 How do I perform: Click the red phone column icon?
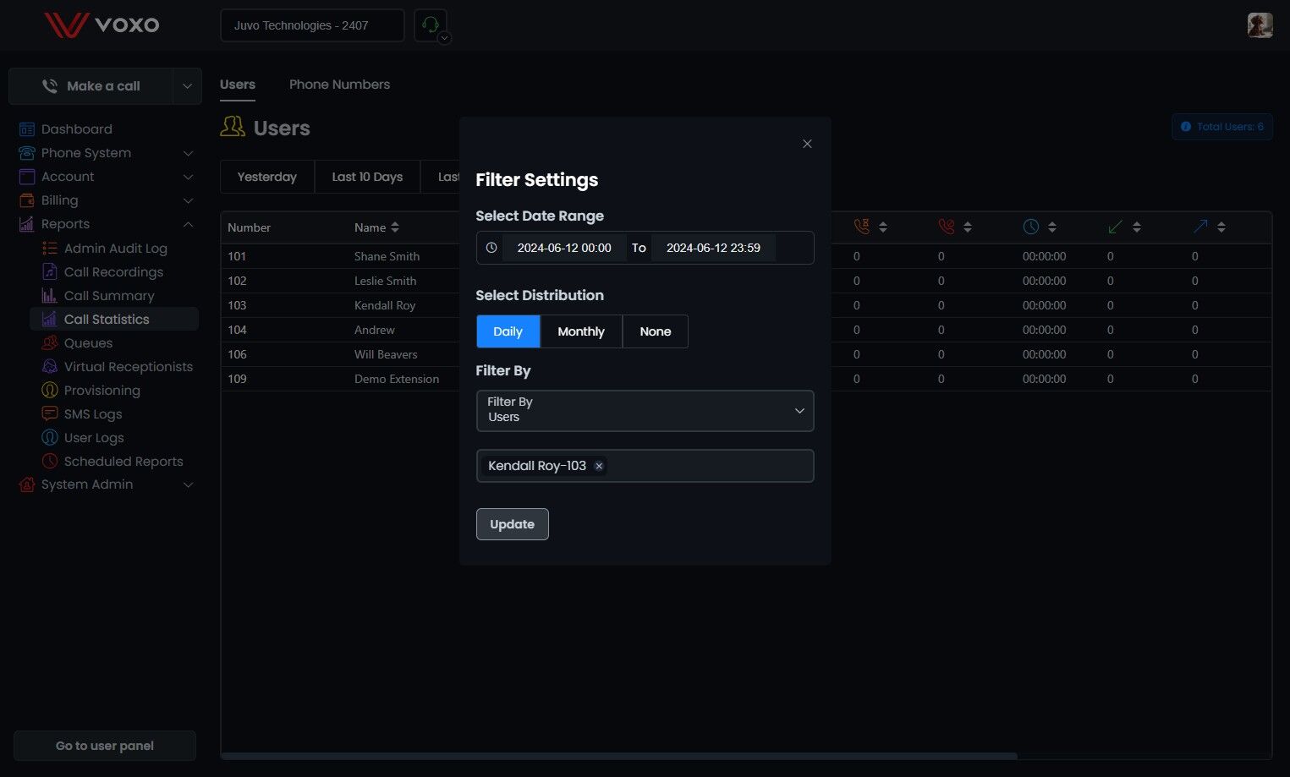[946, 227]
